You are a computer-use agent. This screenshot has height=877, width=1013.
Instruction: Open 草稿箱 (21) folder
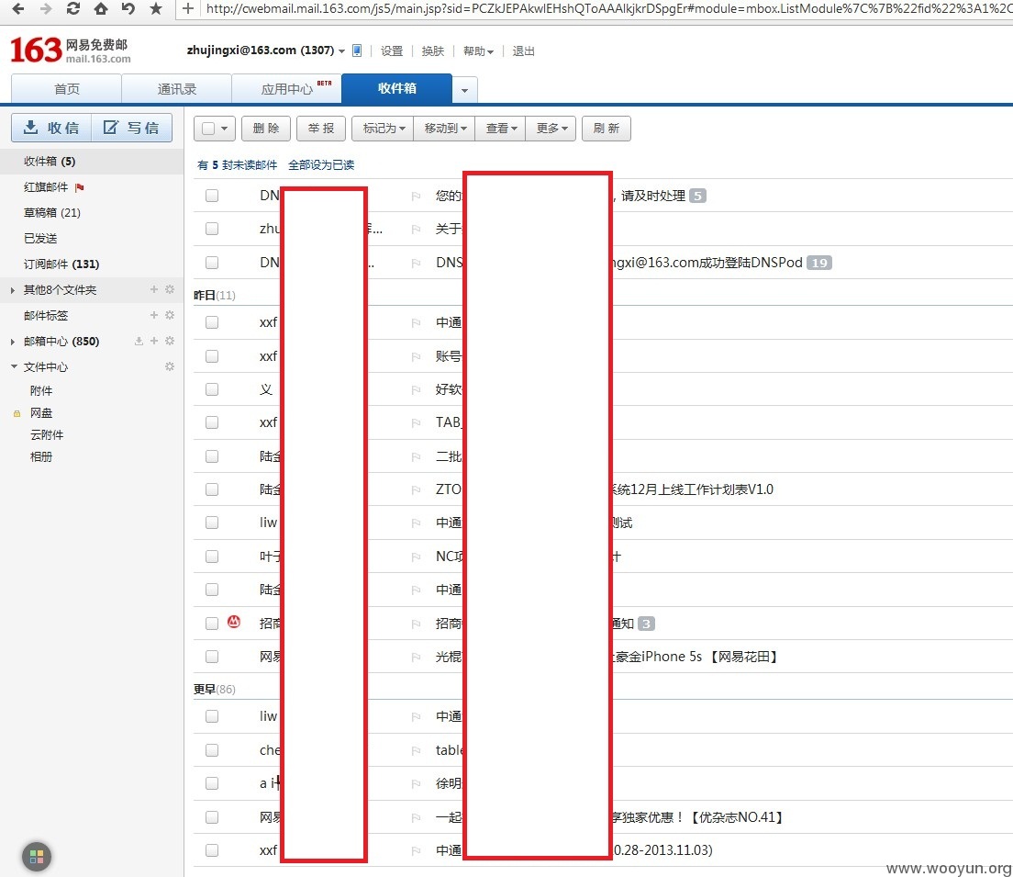point(52,213)
